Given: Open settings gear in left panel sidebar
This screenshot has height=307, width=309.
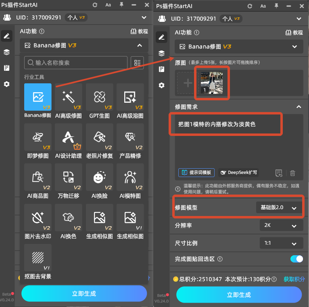Looking at the screenshot, I should click(x=7, y=84).
